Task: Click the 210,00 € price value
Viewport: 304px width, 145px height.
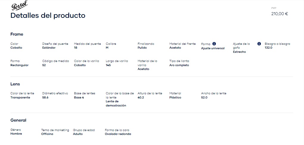Action: click(x=280, y=14)
